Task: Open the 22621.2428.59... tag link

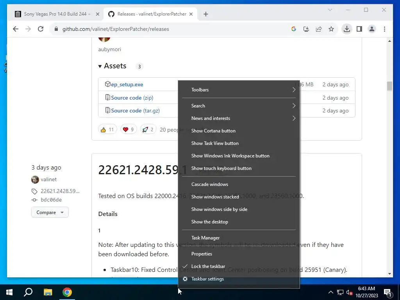Action: (x=60, y=191)
